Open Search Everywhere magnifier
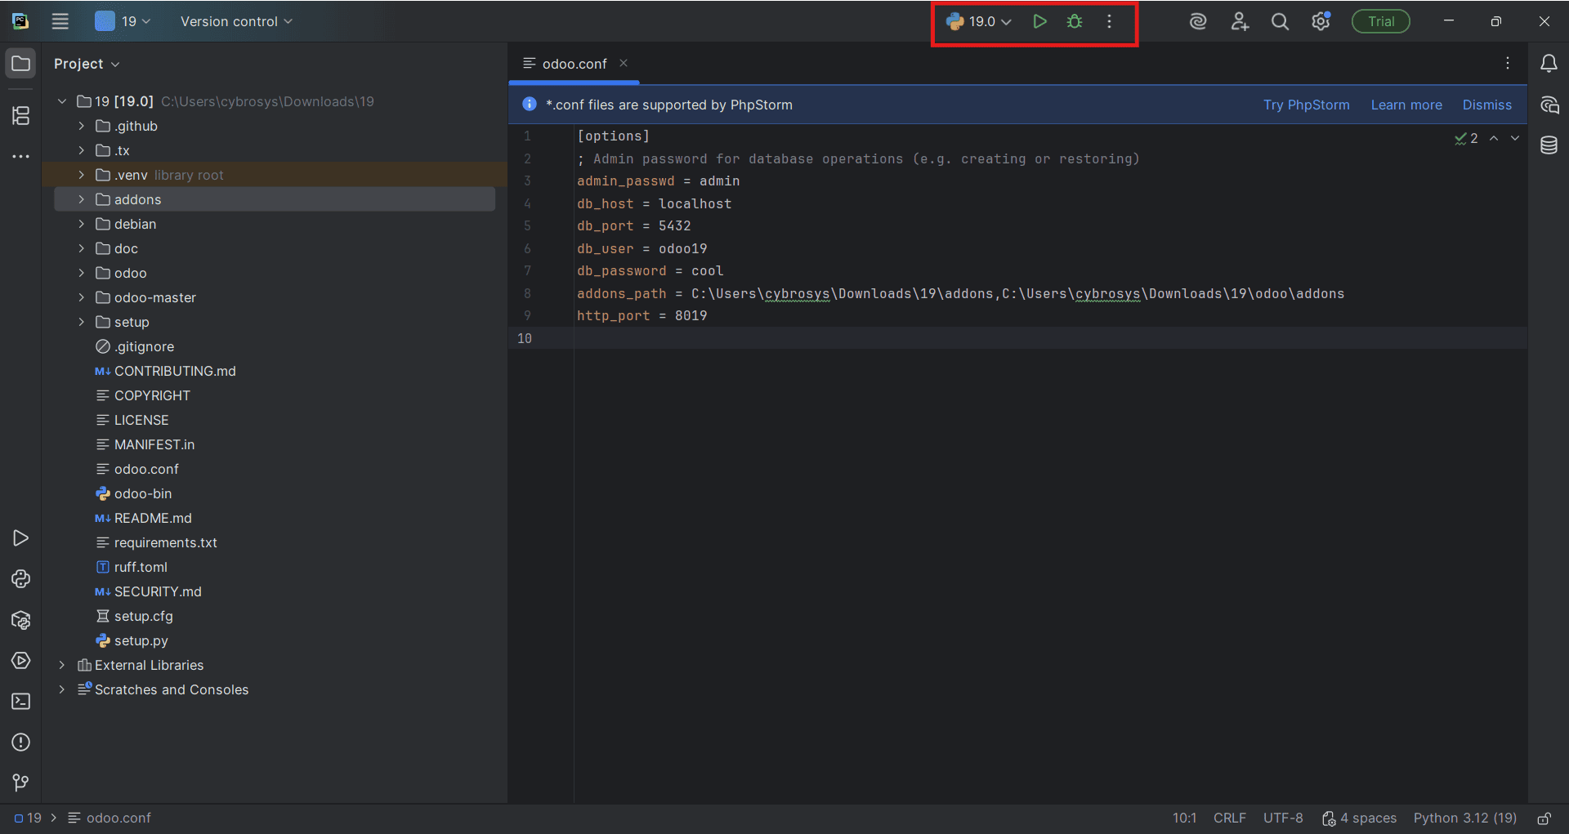Viewport: 1569px width, 834px height. coord(1280,21)
